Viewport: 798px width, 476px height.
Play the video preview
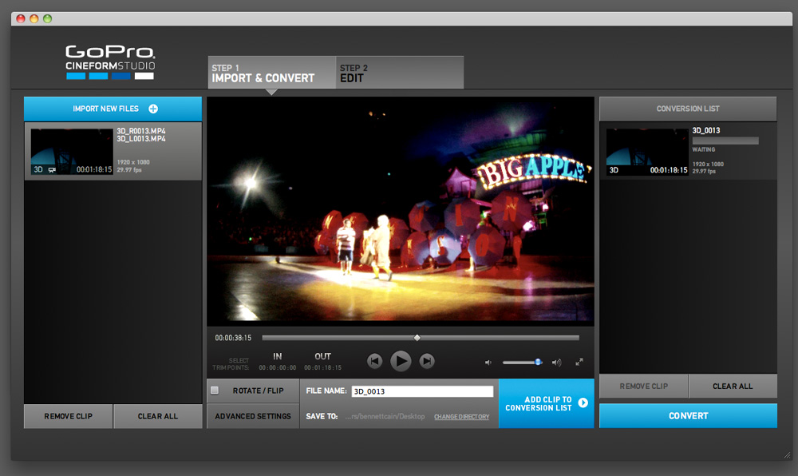pyautogui.click(x=401, y=361)
